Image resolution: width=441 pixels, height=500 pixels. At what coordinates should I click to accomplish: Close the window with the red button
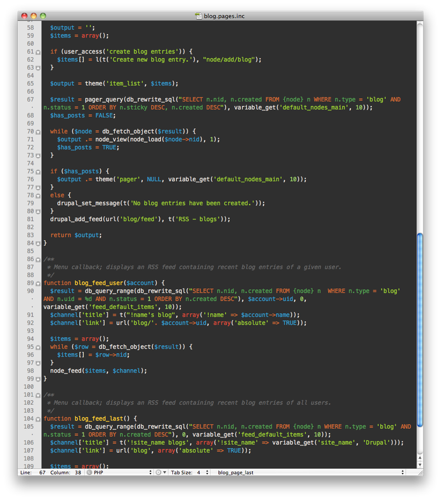[x=24, y=16]
